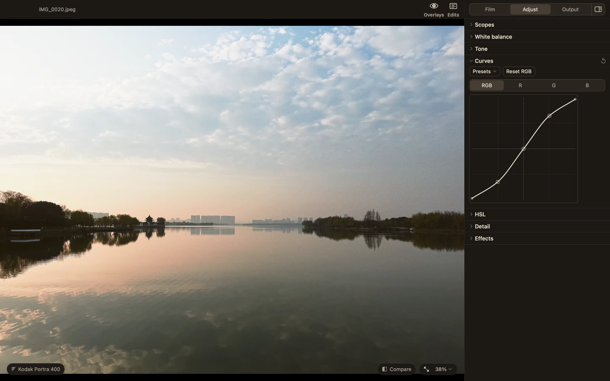
Task: Select the midpoint control point on the curve
Action: tap(524, 149)
